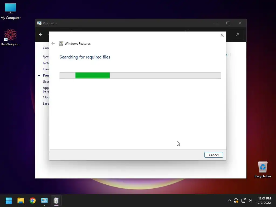Click the Searching for required files heading
Image resolution: width=276 pixels, height=207 pixels.
[x=85, y=57]
